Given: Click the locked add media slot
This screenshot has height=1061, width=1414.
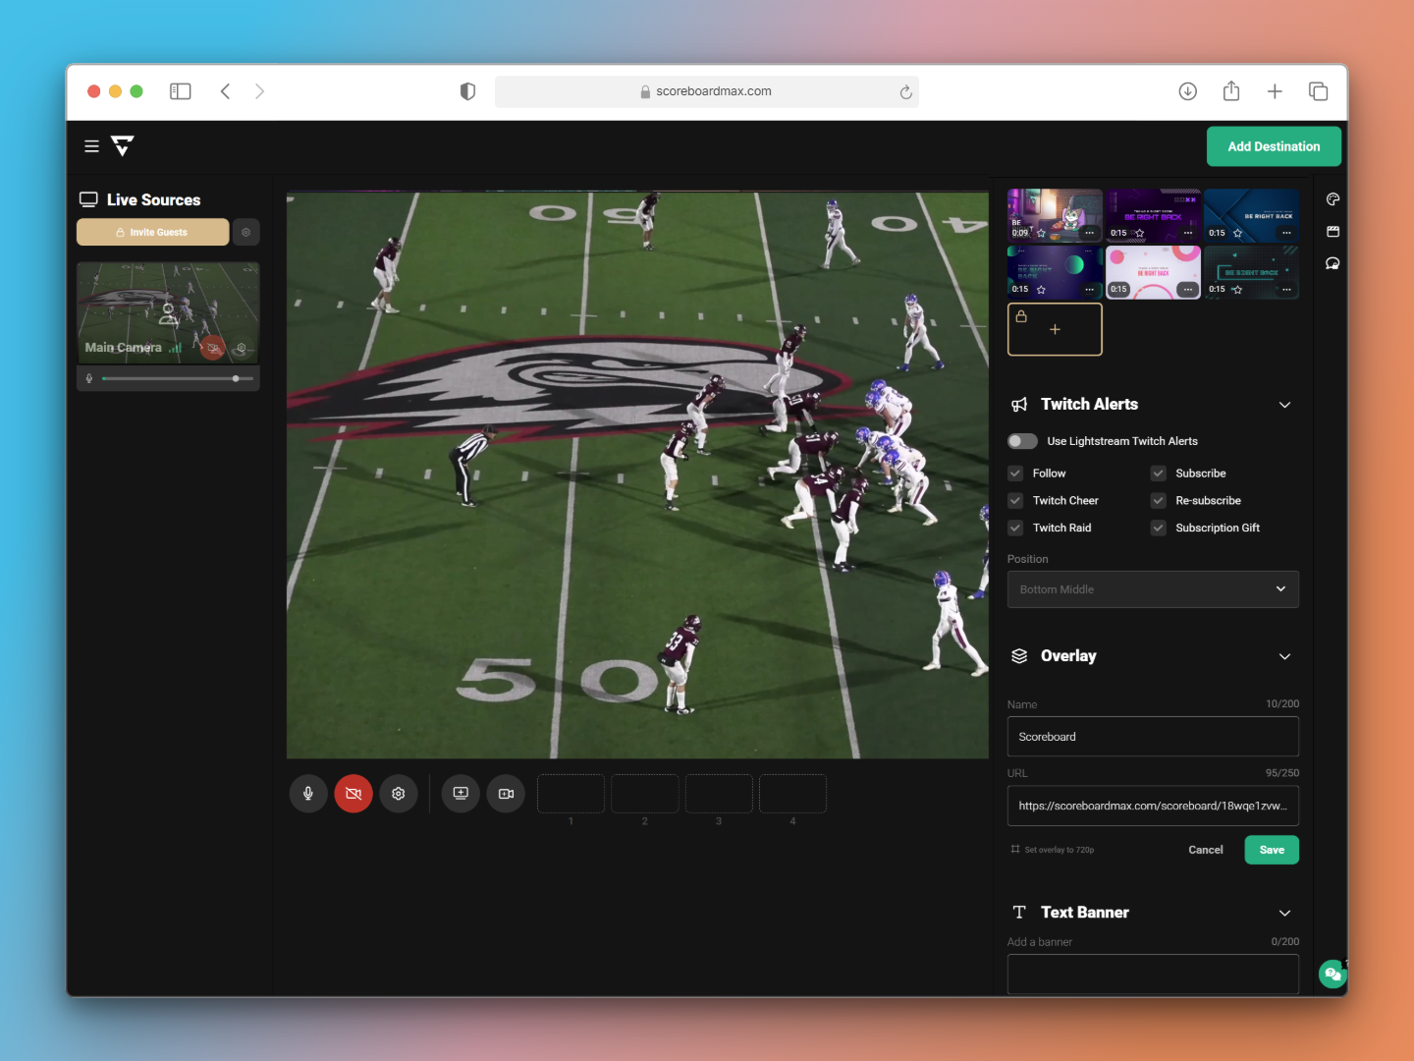Looking at the screenshot, I should click(x=1055, y=329).
